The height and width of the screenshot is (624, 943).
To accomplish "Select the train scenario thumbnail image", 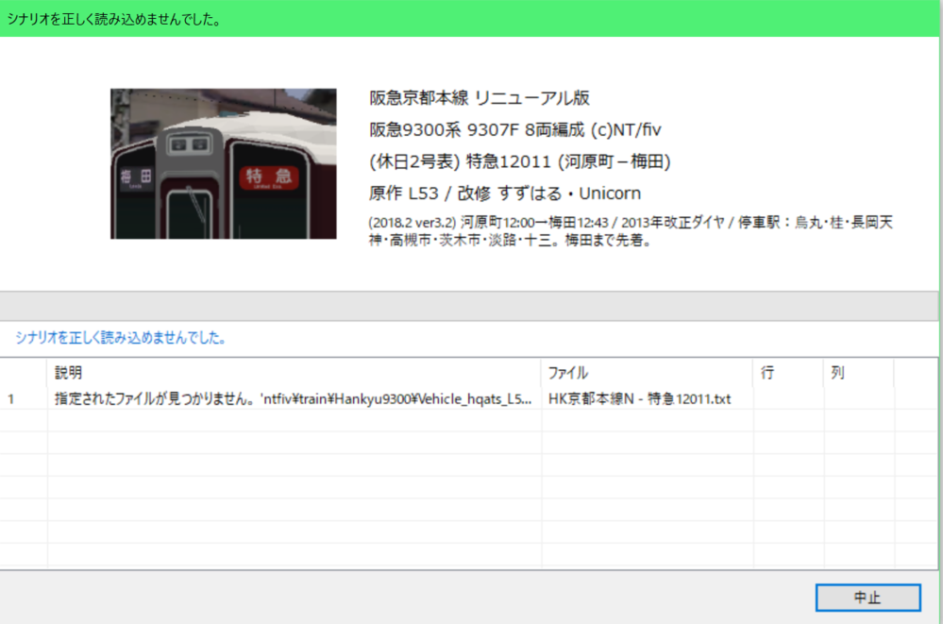I will [x=224, y=163].
